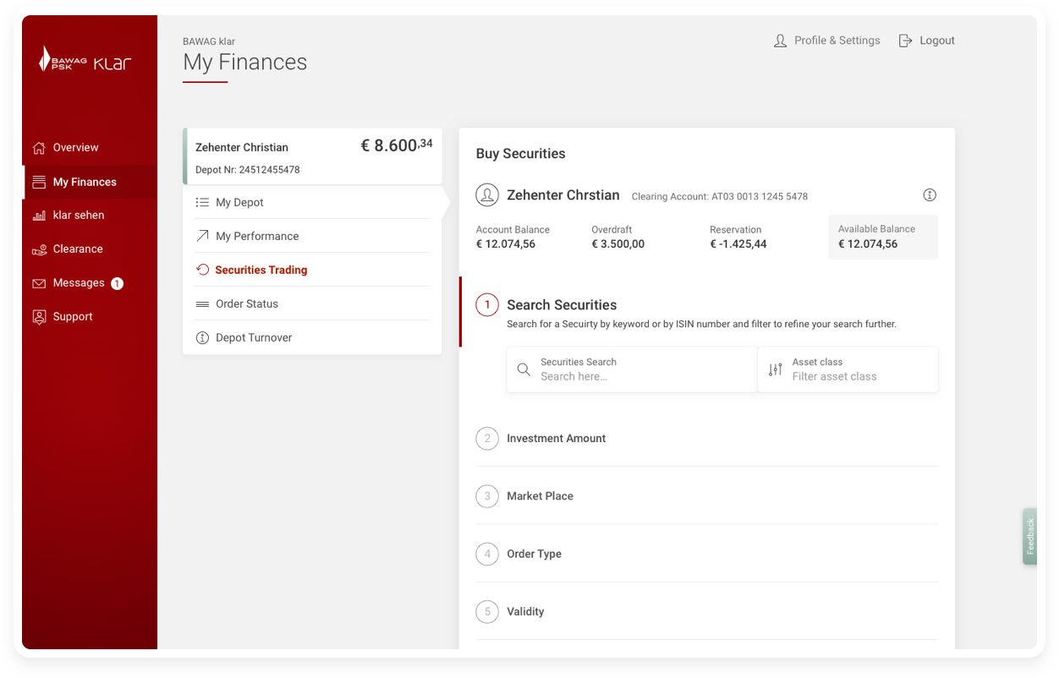Select My Finances in sidebar
The width and height of the screenshot is (1059, 678).
point(85,182)
